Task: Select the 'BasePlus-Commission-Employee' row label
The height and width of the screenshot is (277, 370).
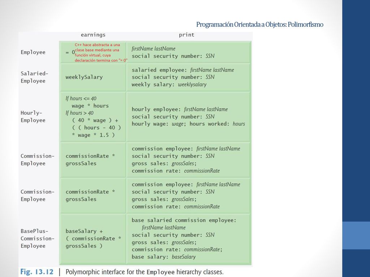Action: coord(38,238)
